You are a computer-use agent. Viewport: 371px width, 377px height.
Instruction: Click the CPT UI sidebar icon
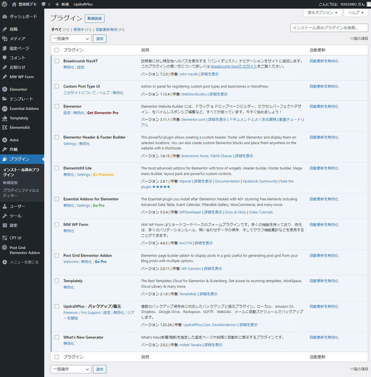(x=5, y=238)
